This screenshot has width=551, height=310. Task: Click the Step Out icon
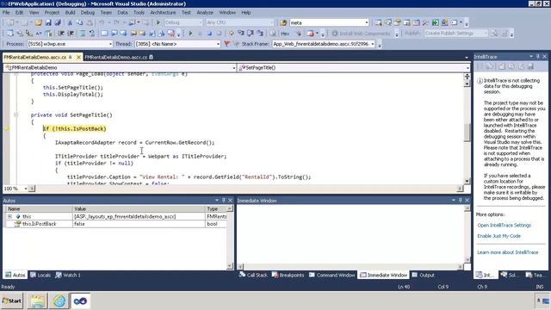coord(260,34)
